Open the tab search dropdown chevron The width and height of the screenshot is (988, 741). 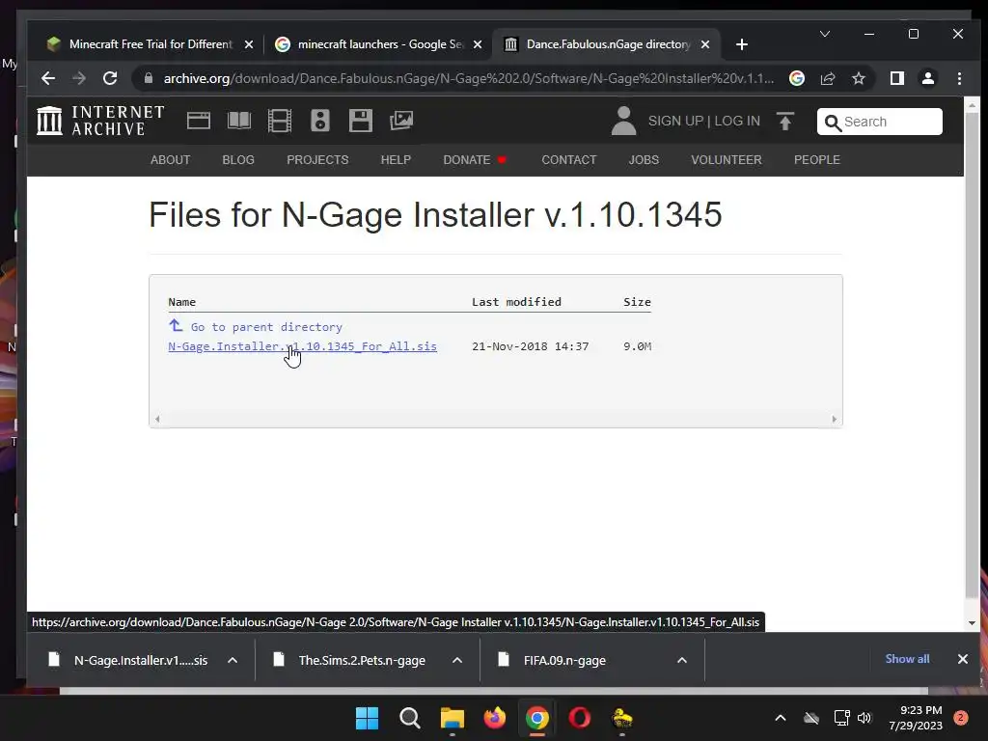825,34
